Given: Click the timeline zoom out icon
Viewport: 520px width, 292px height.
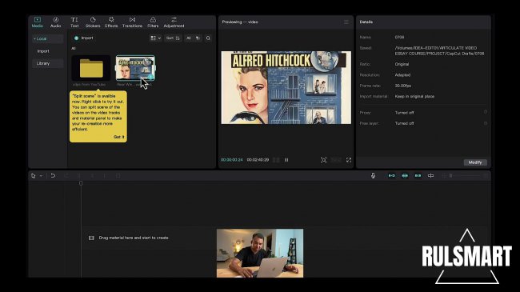Looking at the screenshot, I should (444, 175).
